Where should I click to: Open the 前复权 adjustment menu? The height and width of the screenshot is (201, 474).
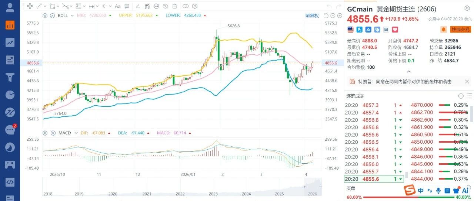click(x=312, y=16)
